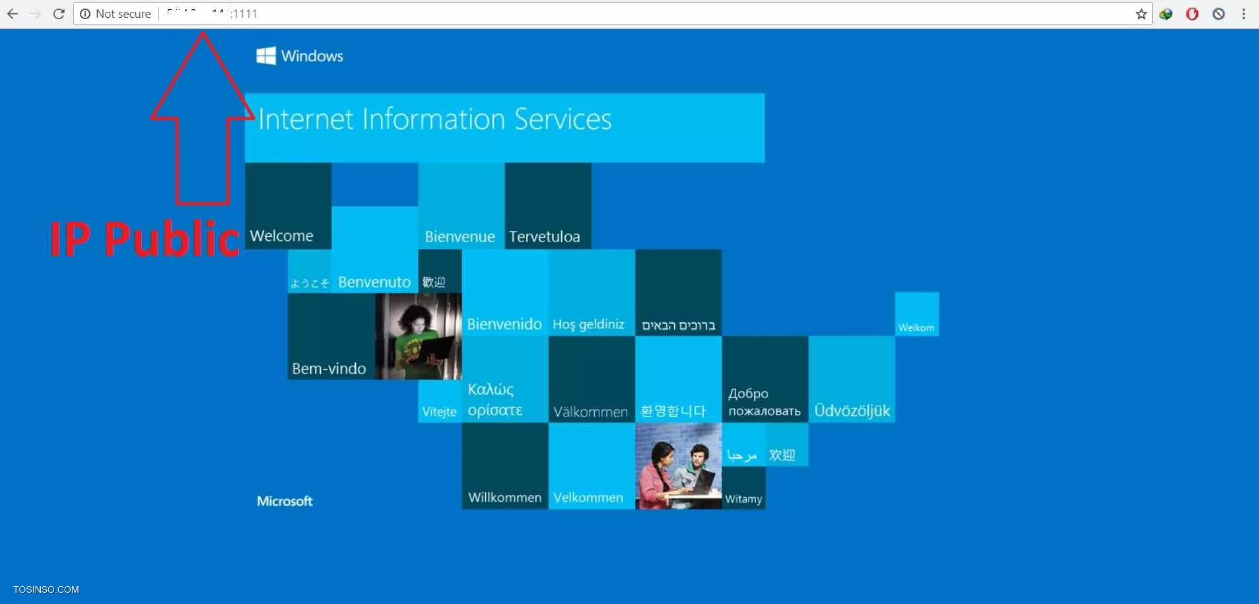Click the Välkommen tile
The height and width of the screenshot is (604, 1259).
(x=592, y=379)
